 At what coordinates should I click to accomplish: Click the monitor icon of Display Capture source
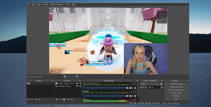[57, 86]
